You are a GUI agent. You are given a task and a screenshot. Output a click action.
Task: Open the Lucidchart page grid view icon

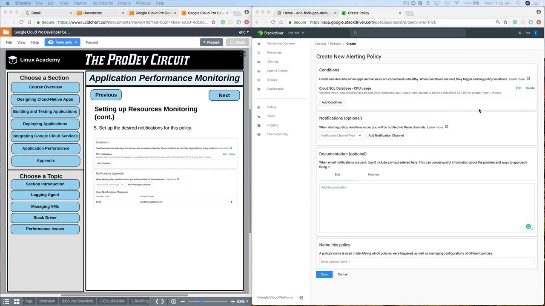[x=17, y=301]
